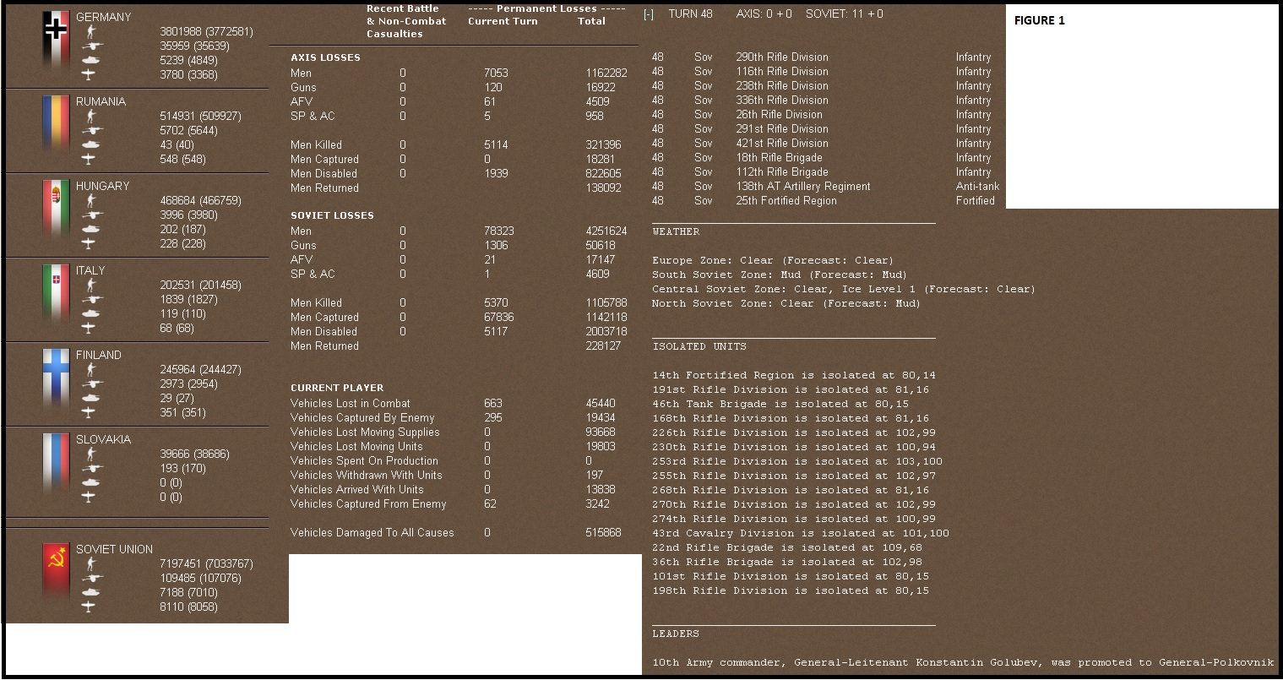The width and height of the screenshot is (1283, 680).
Task: Click Rumania's tank AFV icon
Action: (90, 145)
